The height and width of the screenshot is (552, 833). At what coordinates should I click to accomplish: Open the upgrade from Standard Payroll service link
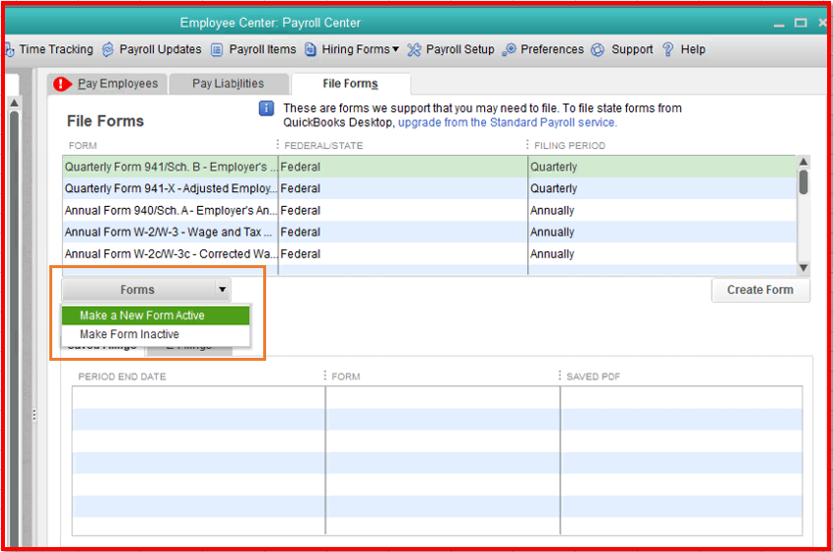tap(508, 123)
